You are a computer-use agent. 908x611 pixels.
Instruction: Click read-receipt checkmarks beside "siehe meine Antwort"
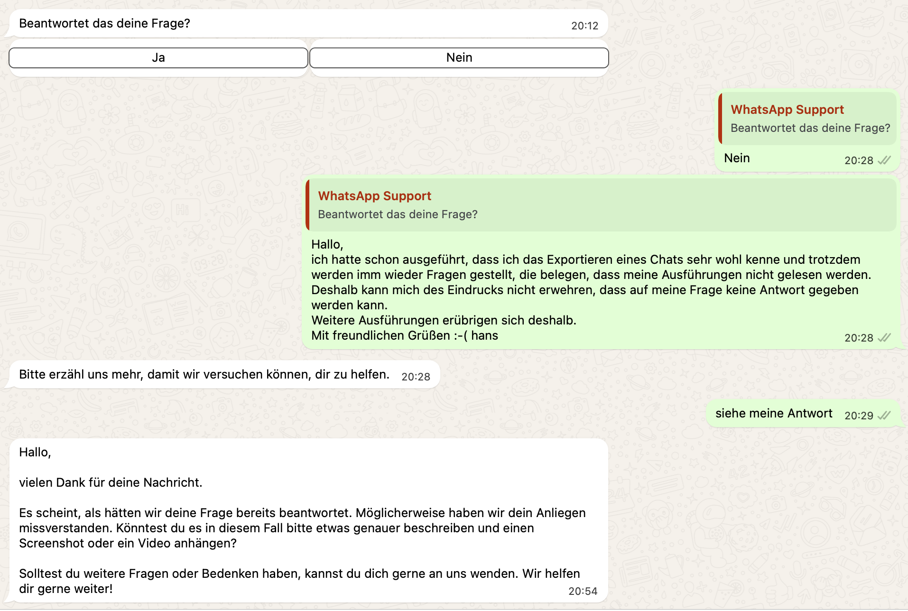click(x=884, y=416)
